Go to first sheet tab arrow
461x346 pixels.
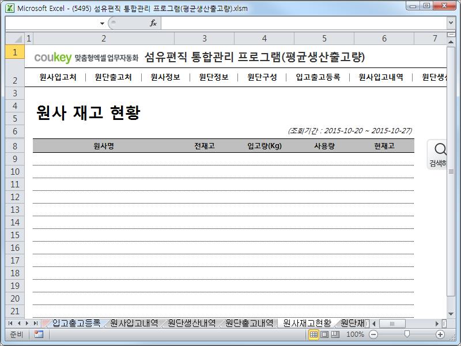tap(10, 324)
